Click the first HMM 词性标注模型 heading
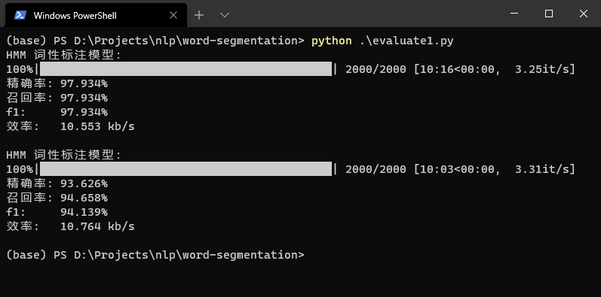Image resolution: width=601 pixels, height=297 pixels. click(x=63, y=55)
